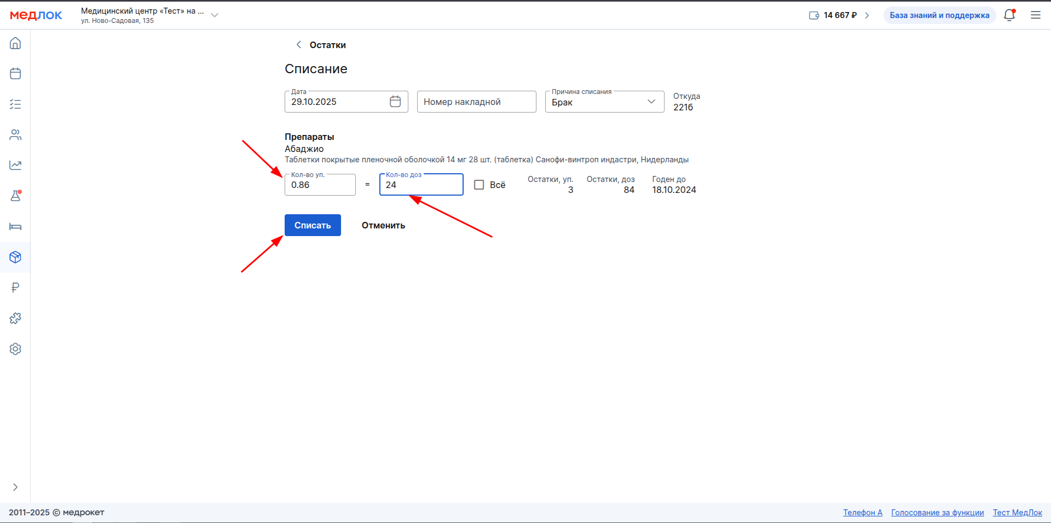Tick the "Всё" checkbox
The image size is (1051, 523).
(479, 185)
